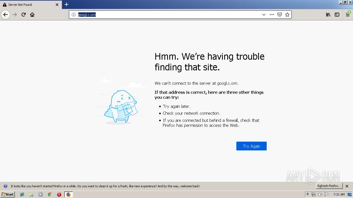Open the media player taskbar icon

[41, 194]
